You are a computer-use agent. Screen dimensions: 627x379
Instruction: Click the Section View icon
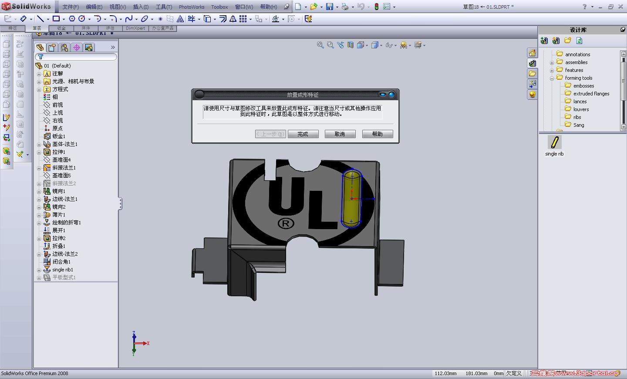click(351, 45)
